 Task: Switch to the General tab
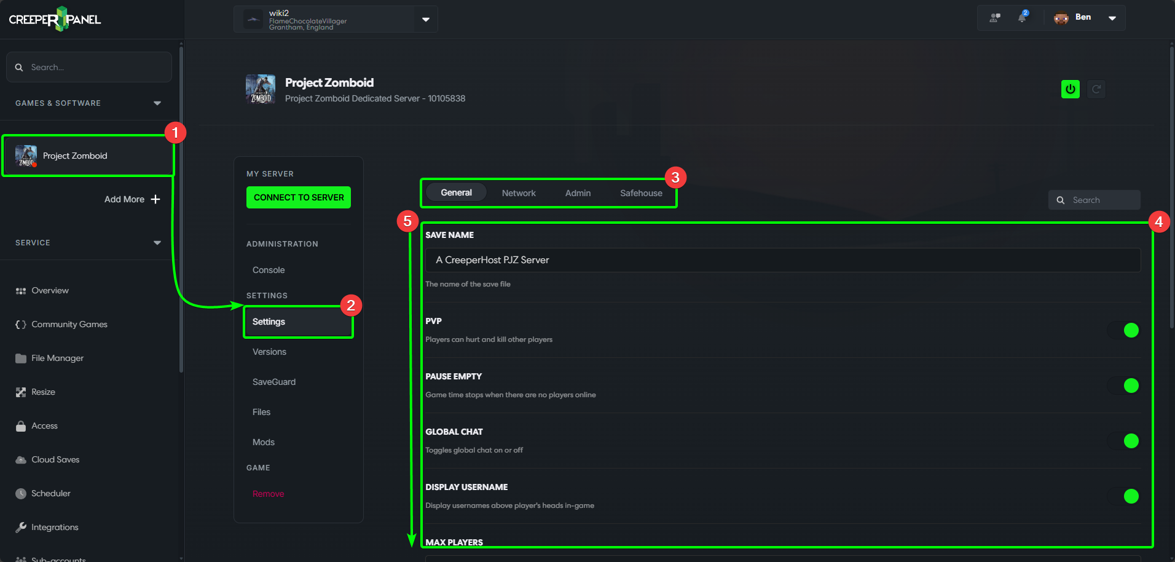point(456,192)
